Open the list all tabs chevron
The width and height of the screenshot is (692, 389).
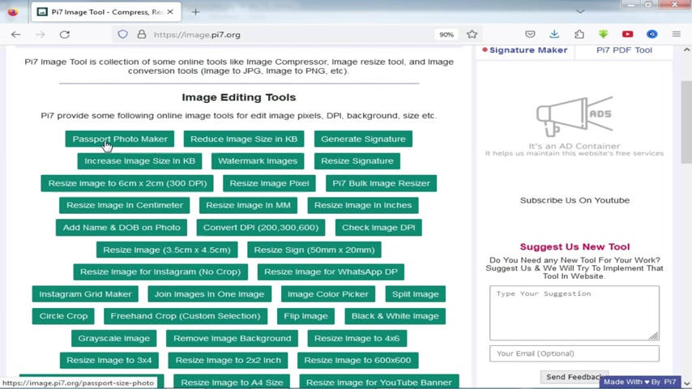580,12
